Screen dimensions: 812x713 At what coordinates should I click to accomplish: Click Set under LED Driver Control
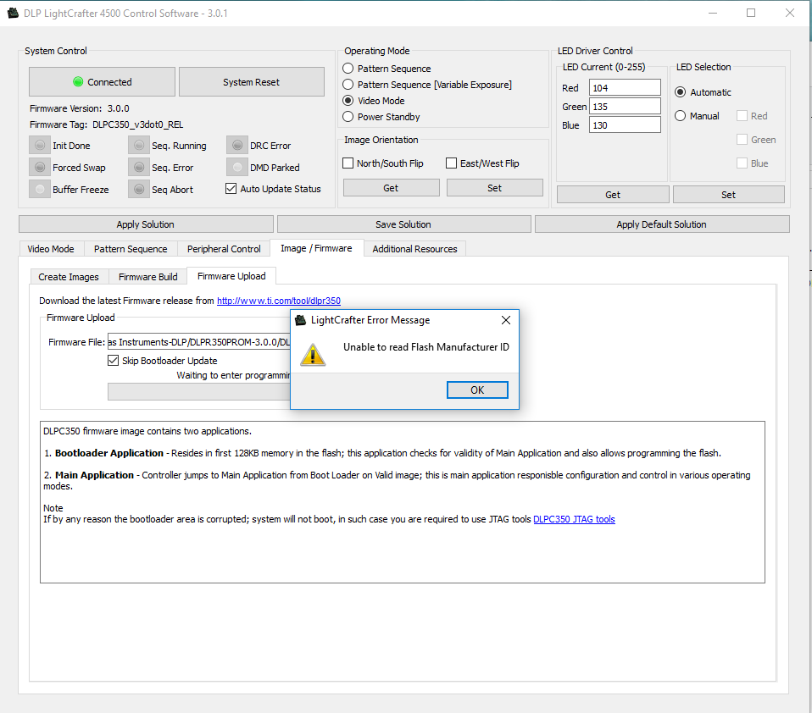[729, 195]
